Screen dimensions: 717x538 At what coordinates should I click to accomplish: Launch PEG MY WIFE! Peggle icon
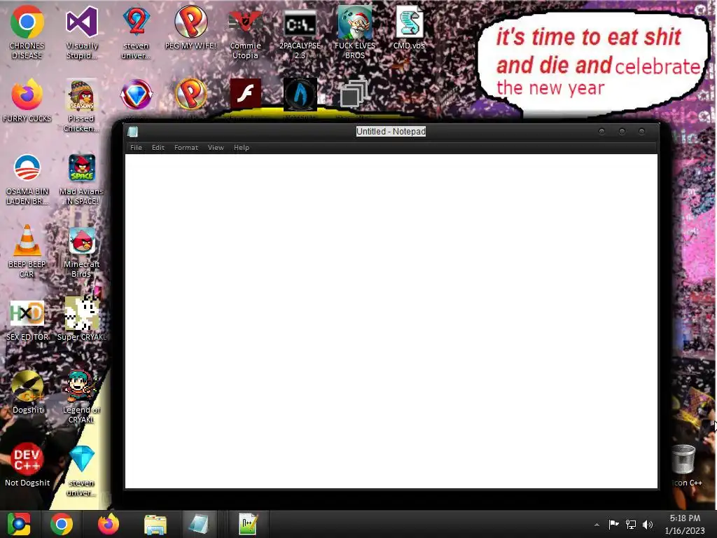pos(190,27)
